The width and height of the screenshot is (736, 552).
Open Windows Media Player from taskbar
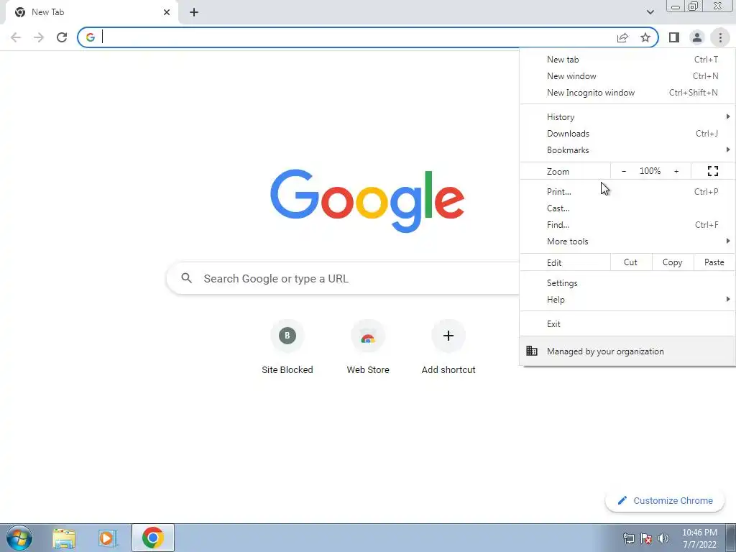pos(108,538)
